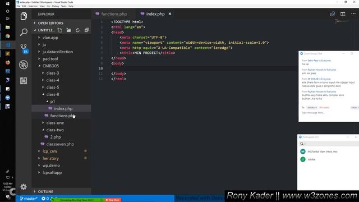Split the editor to the side

[x=343, y=14]
